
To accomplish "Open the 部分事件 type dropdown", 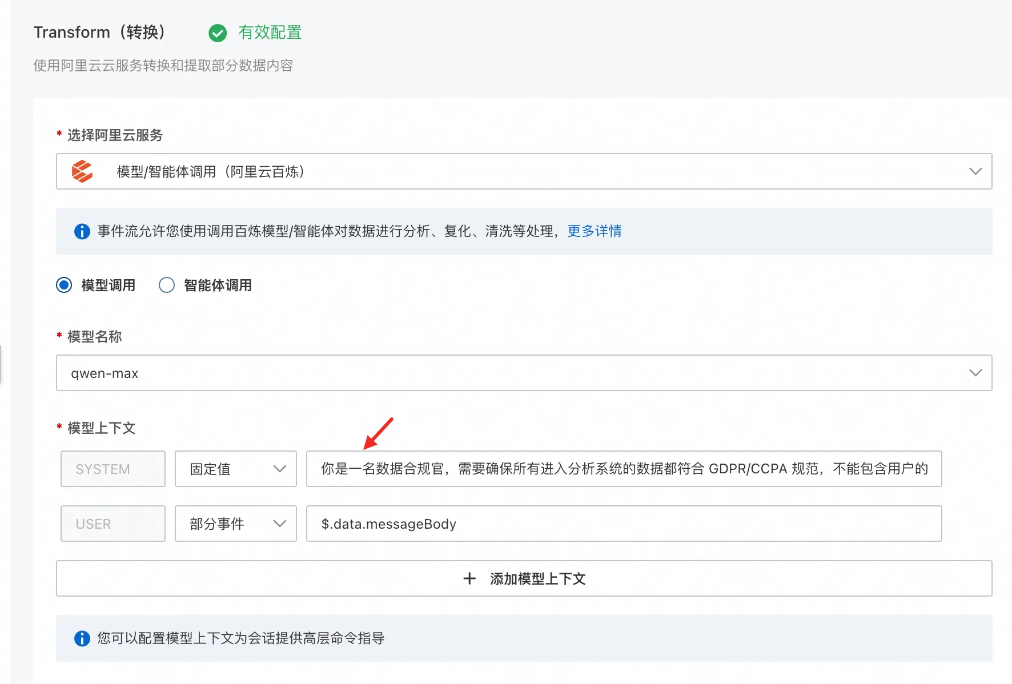I will (x=236, y=524).
